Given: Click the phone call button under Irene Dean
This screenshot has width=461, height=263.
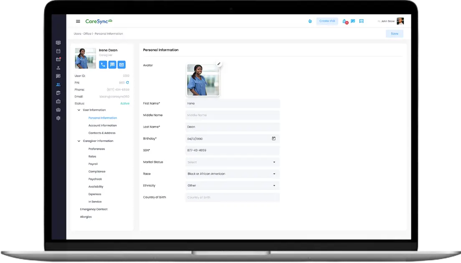Looking at the screenshot, I should click(x=103, y=65).
